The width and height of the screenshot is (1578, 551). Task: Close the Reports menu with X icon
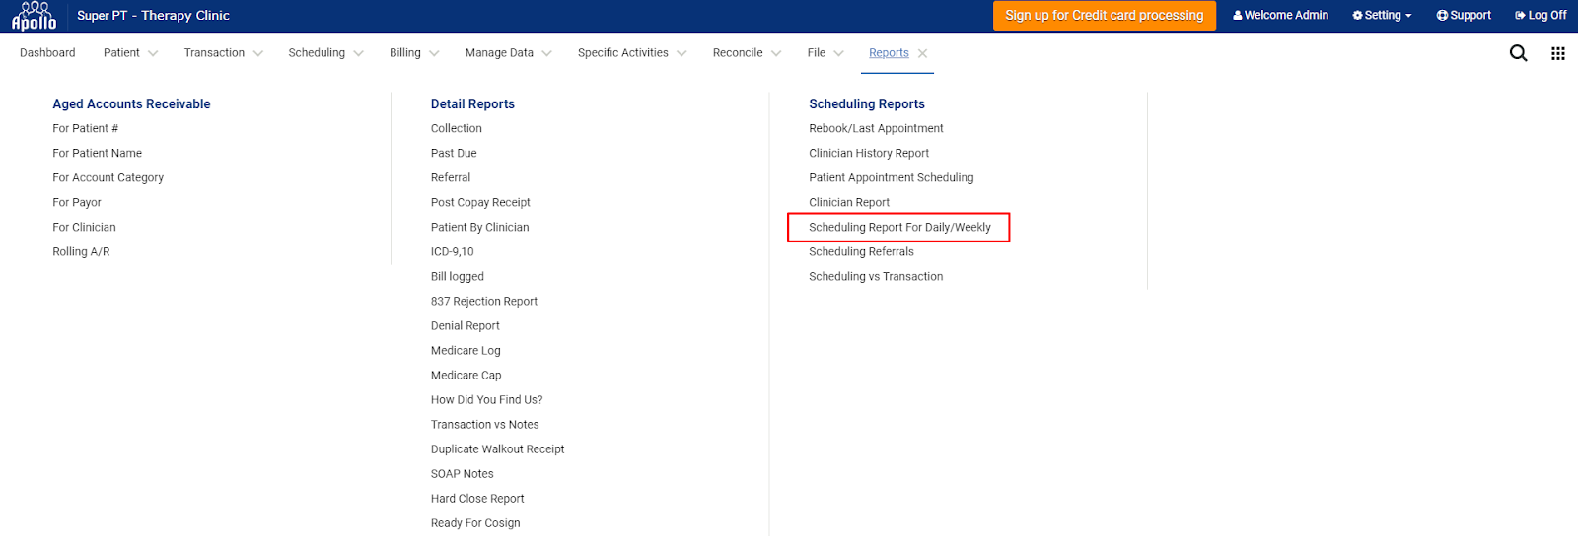point(923,53)
